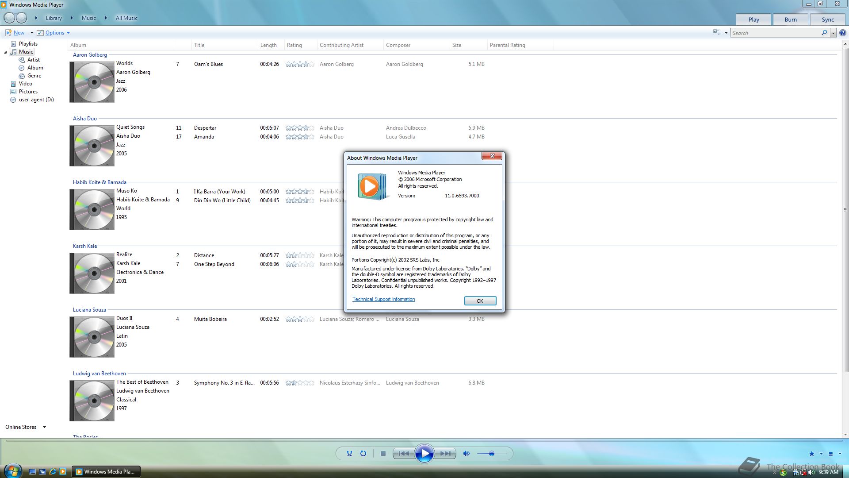Set rating stars for Despertar
Image resolution: width=849 pixels, height=478 pixels.
point(300,128)
